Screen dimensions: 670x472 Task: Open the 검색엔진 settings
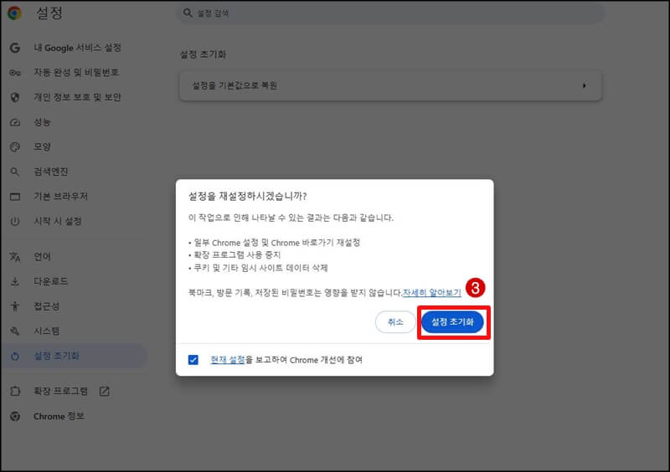coord(51,172)
